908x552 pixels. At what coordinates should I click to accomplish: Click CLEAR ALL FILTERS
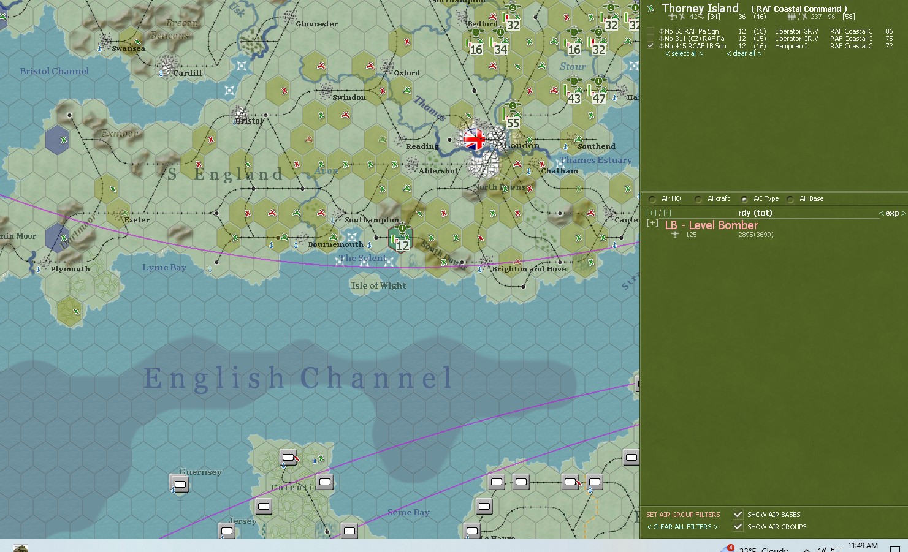coord(681,527)
